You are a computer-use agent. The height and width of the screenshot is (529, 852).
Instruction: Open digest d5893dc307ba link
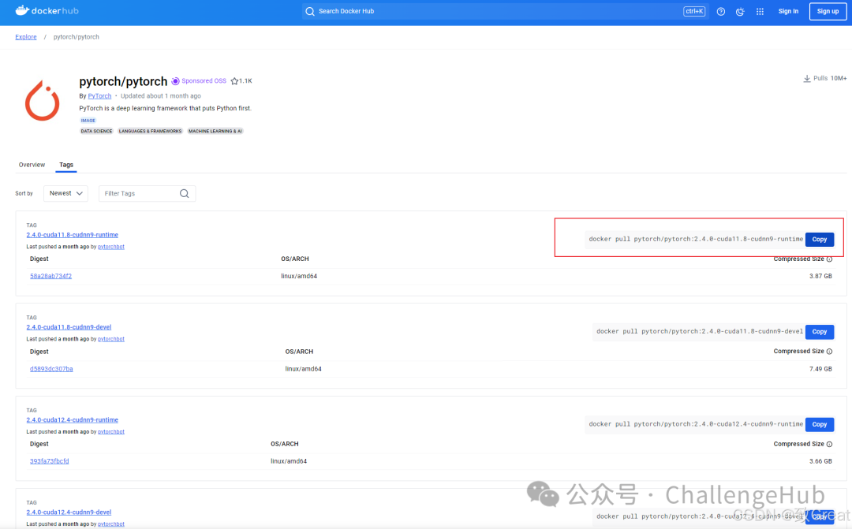51,369
